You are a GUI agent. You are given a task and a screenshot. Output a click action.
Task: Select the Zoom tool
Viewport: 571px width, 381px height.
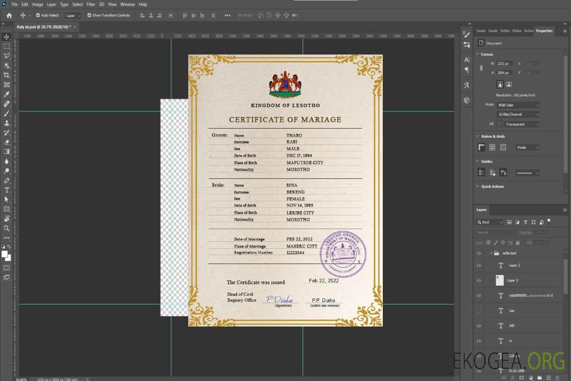click(6, 228)
